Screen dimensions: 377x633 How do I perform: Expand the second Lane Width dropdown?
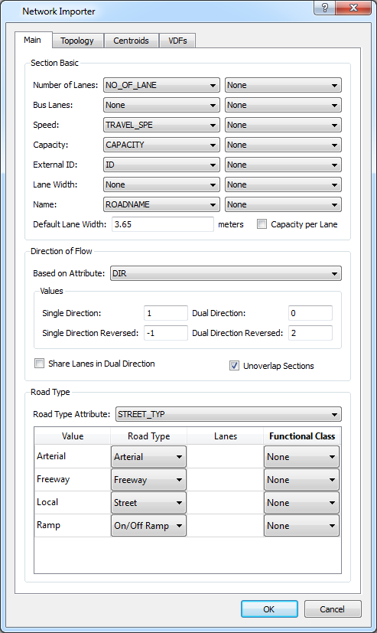point(283,184)
